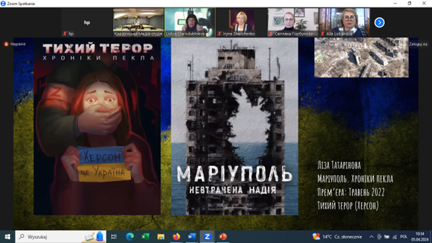Select Iryna Shelchenko's video thumbnail
Image resolution: width=432 pixels, height=243 pixels.
pos(242,22)
